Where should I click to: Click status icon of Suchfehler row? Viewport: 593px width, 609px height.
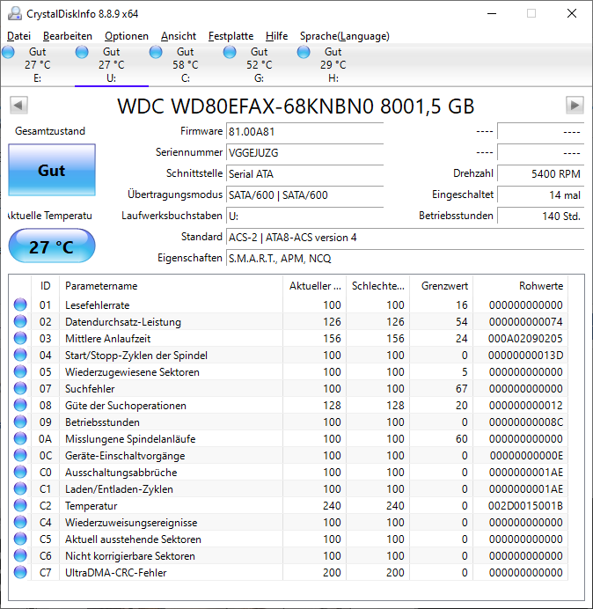click(20, 388)
